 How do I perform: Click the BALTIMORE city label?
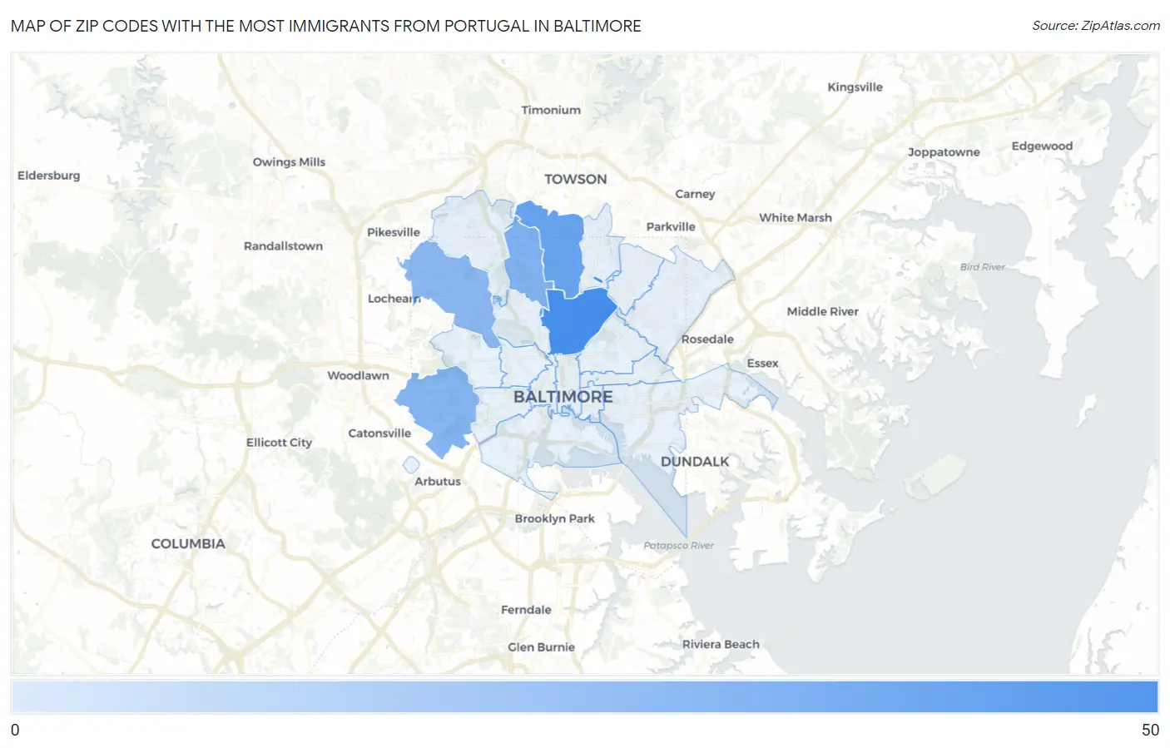point(563,397)
